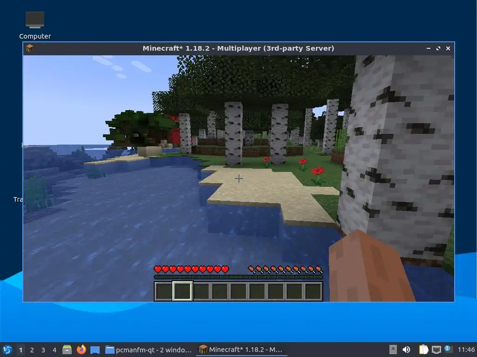Open the volume speaker tray icon
The image size is (477, 357).
click(406, 350)
